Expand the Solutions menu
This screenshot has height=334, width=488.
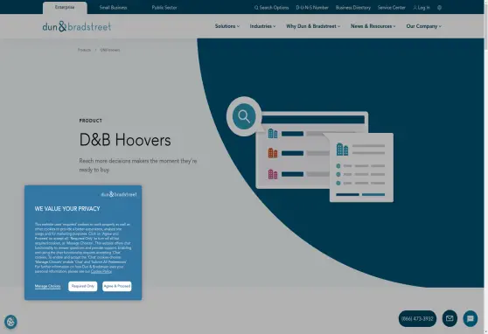[227, 26]
